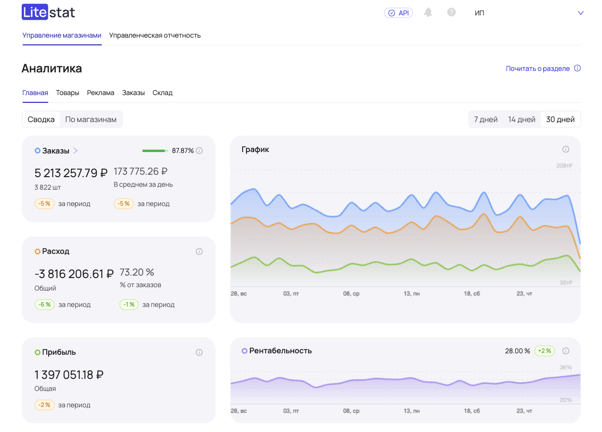
Task: Click info icon in Расход card
Action: [199, 251]
